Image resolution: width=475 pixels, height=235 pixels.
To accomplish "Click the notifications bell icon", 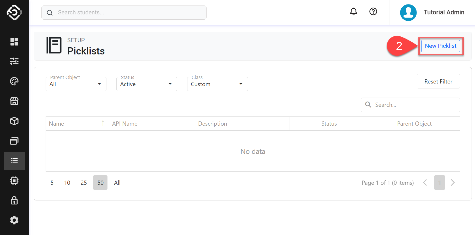I will pos(353,12).
